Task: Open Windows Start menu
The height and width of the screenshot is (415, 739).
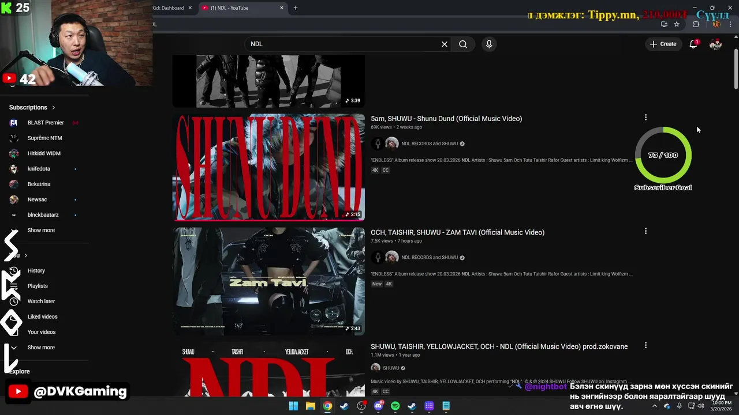Action: click(x=293, y=406)
